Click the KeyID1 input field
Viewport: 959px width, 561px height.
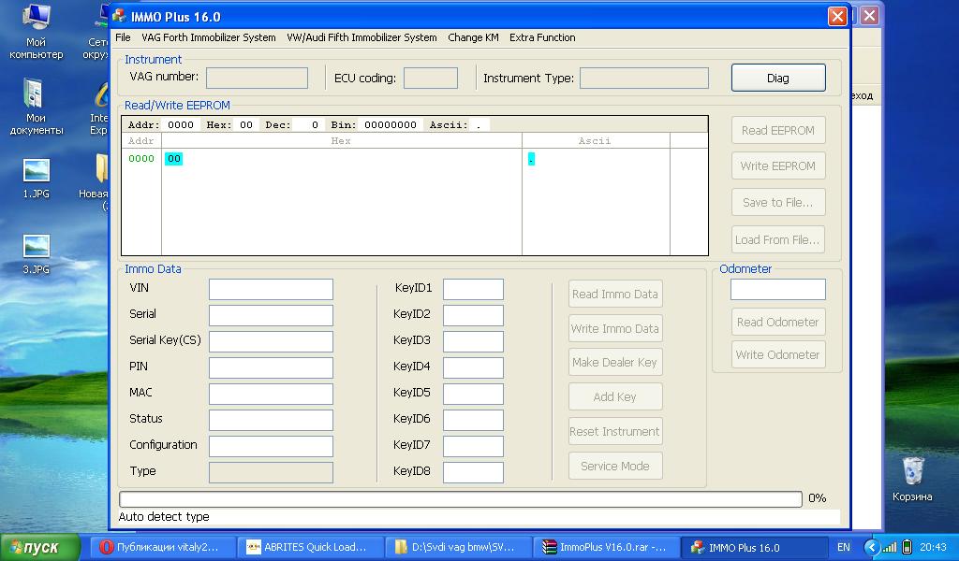[x=473, y=289]
